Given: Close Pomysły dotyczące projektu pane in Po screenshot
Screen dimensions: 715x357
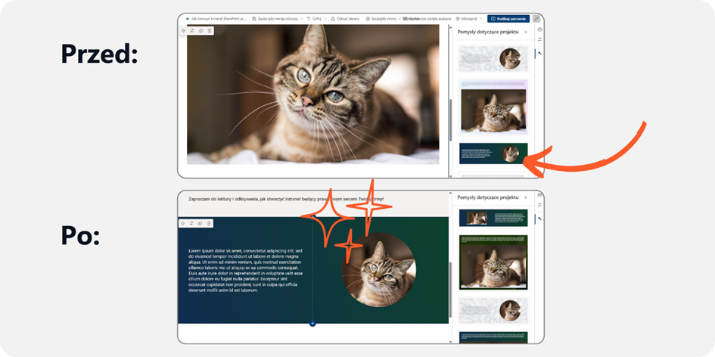Looking at the screenshot, I should (526, 197).
